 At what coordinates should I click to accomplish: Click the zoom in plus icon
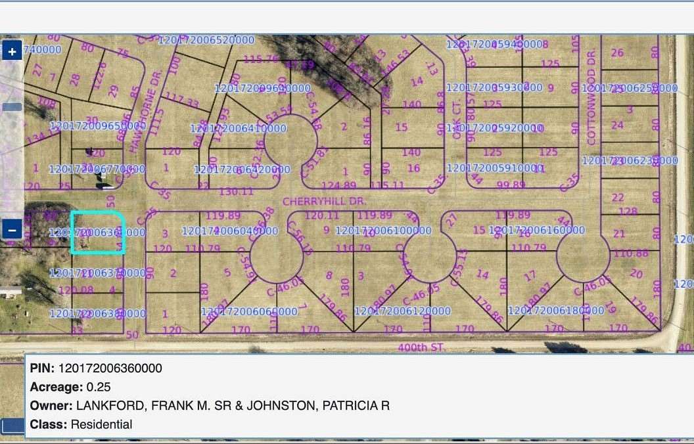coord(11,51)
